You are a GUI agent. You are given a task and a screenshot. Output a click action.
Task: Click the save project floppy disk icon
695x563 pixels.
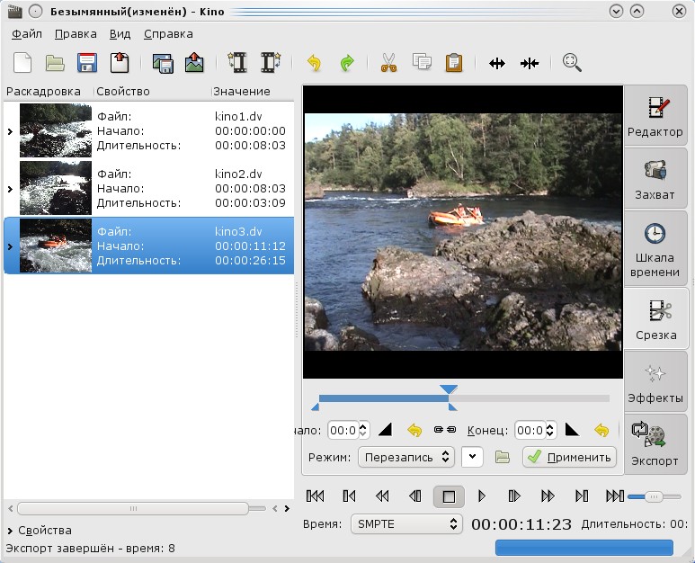[86, 63]
